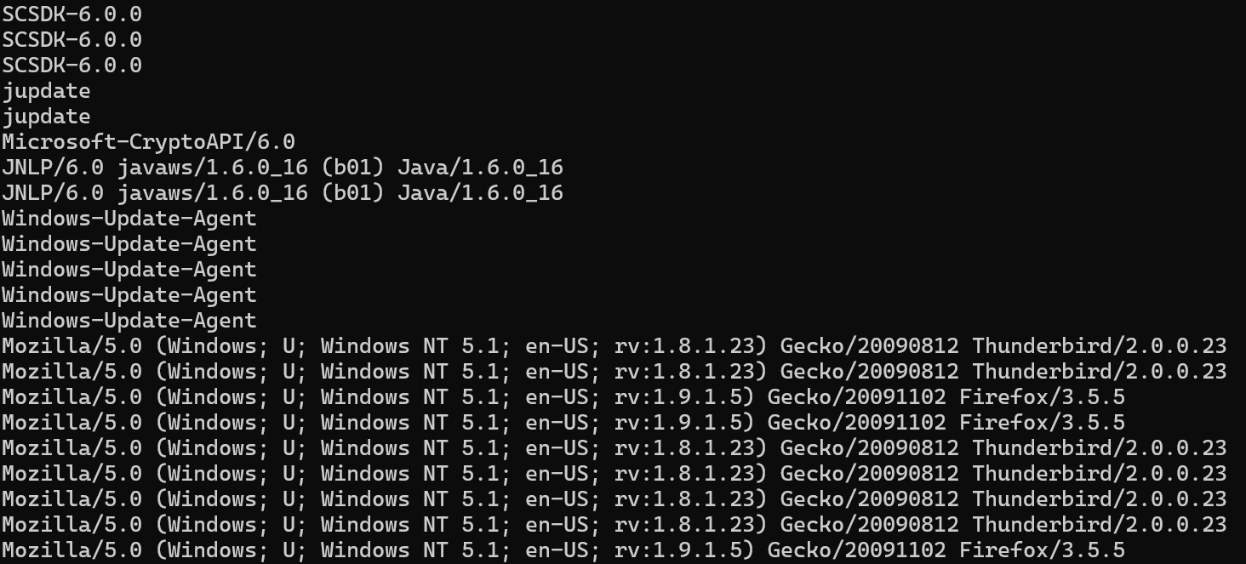The height and width of the screenshot is (564, 1246).
Task: Click "Gecko/20091102" in the bottom line
Action: (x=857, y=550)
